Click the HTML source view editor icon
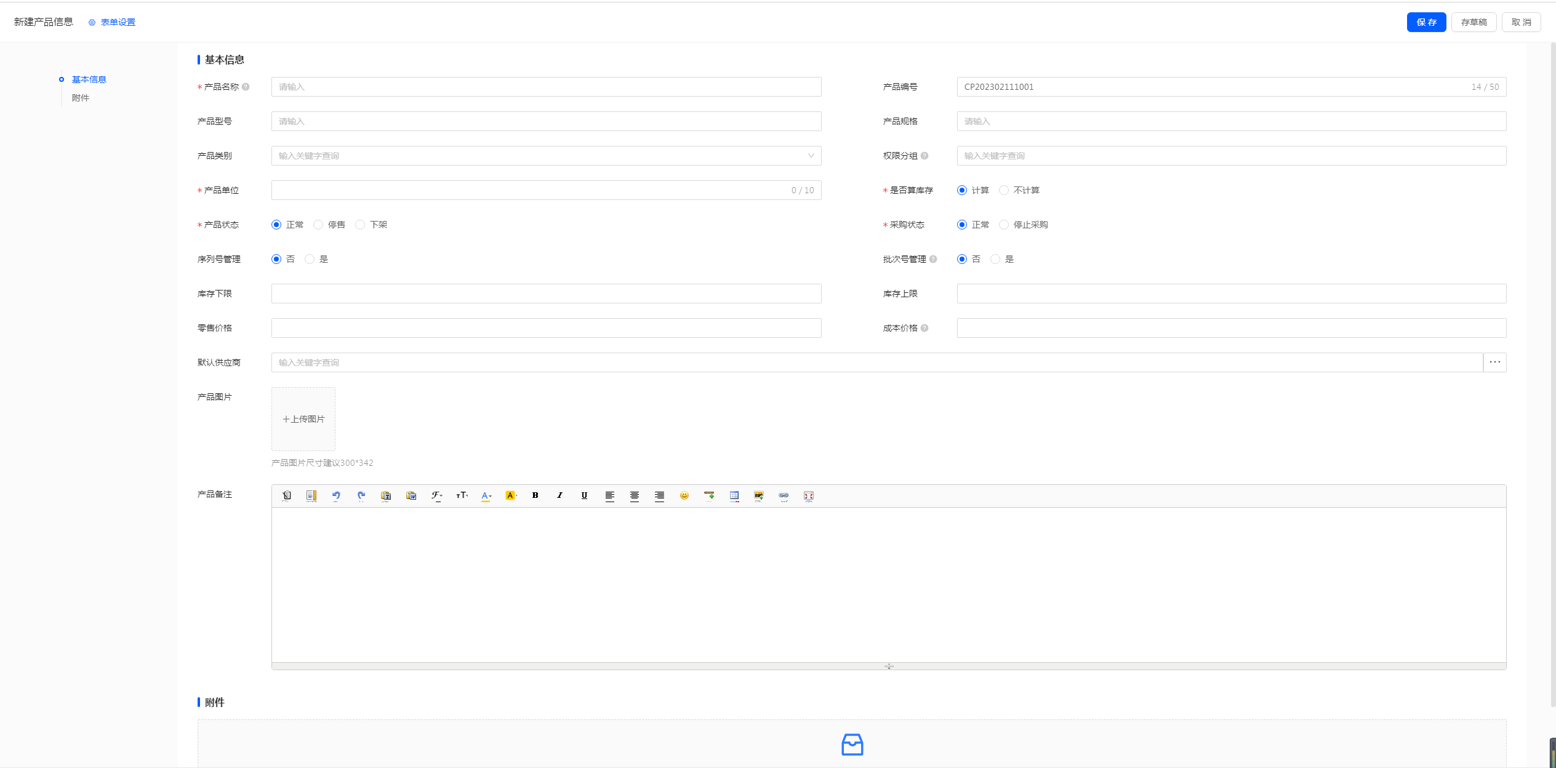This screenshot has width=1556, height=768. pos(286,495)
